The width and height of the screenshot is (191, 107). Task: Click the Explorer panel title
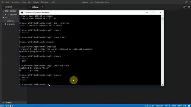coord(9,7)
